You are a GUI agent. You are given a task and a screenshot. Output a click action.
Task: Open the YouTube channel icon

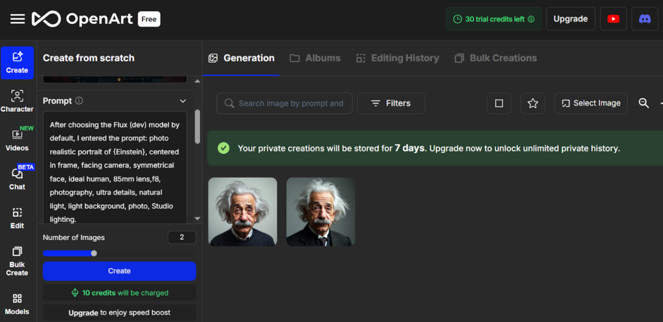pos(612,19)
